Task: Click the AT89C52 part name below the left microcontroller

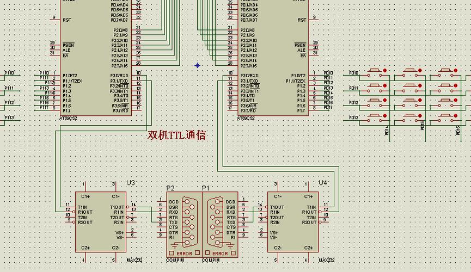Action: 68,118
